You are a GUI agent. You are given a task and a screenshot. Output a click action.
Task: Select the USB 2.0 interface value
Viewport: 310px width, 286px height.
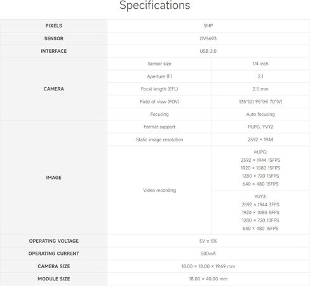(208, 51)
